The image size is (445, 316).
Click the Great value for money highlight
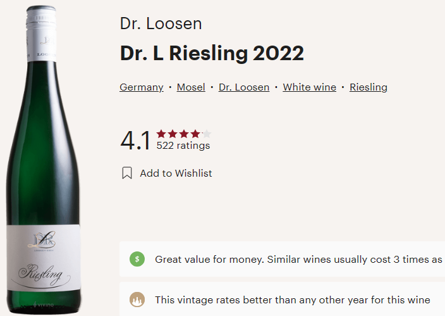coord(298,259)
